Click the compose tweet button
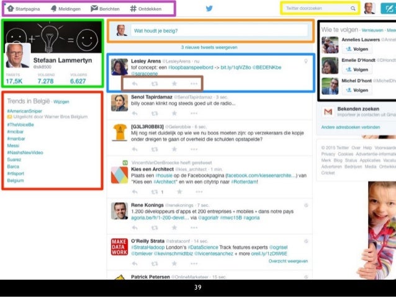This screenshot has width=396, height=297. [389, 9]
